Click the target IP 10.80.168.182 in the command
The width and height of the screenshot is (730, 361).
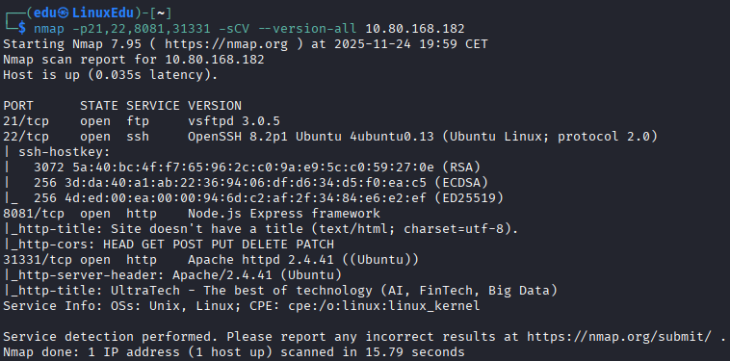pyautogui.click(x=415, y=29)
